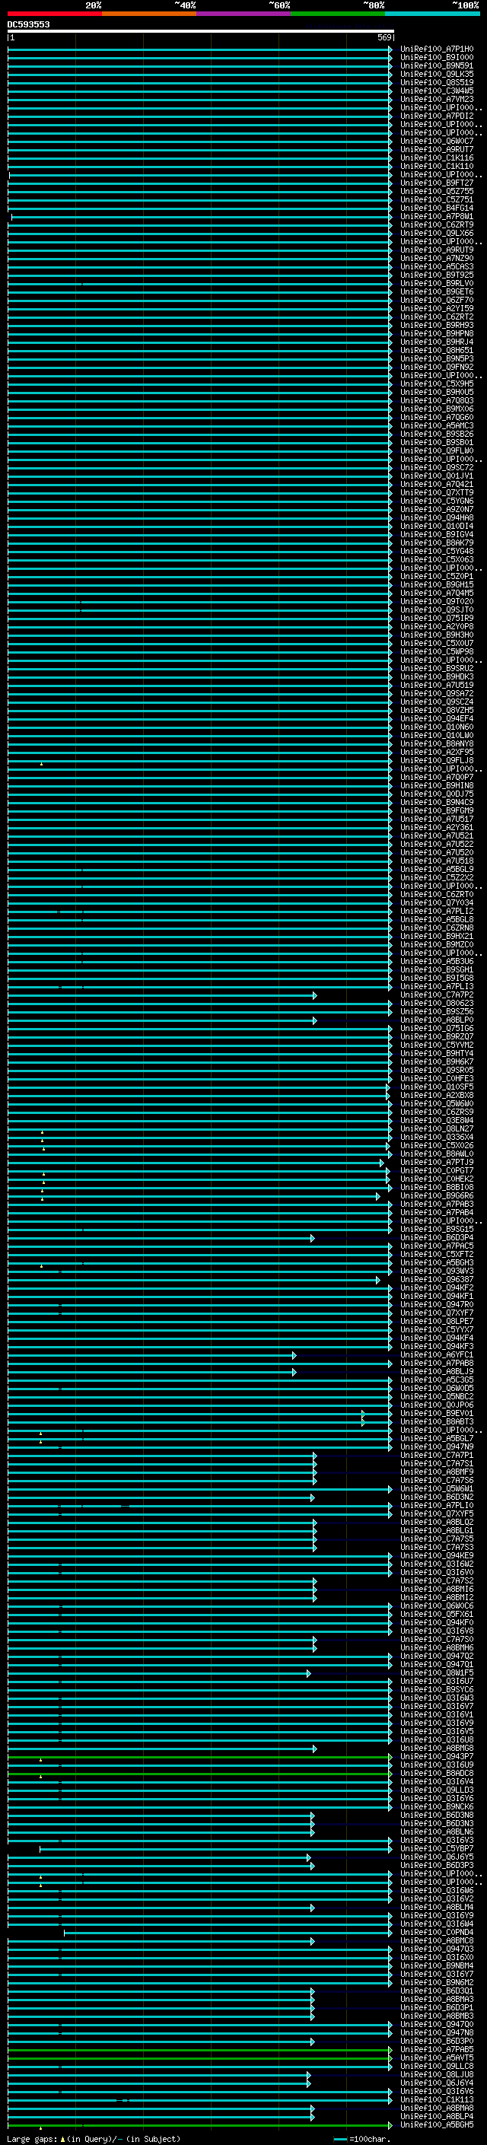Select hit label UniRef100_A2YI59
Image resolution: width=487 pixels, height=2145 pixels.
(437, 308)
